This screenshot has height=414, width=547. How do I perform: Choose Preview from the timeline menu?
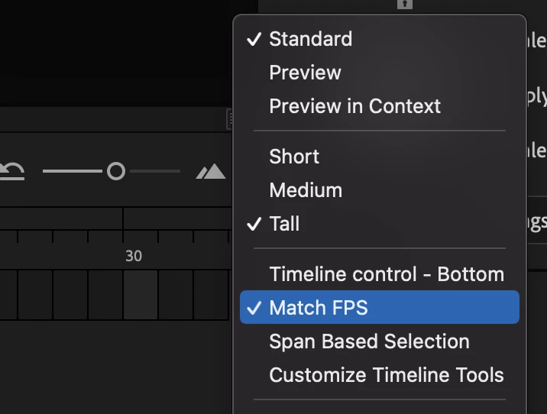tap(305, 73)
